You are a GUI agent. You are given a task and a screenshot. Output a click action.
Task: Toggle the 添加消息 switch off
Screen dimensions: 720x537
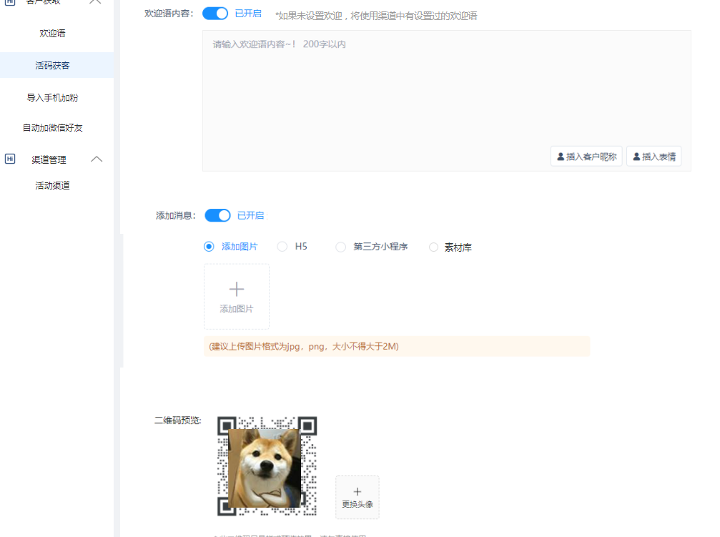(x=217, y=215)
